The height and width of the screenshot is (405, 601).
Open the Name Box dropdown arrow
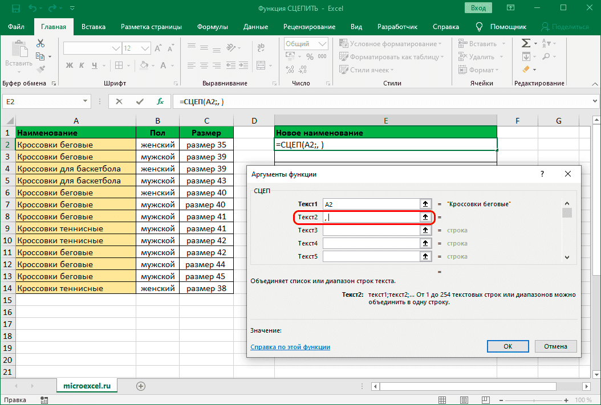click(86, 101)
